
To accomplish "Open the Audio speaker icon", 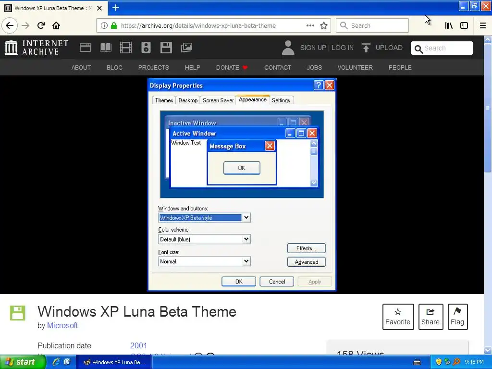I will point(146,48).
